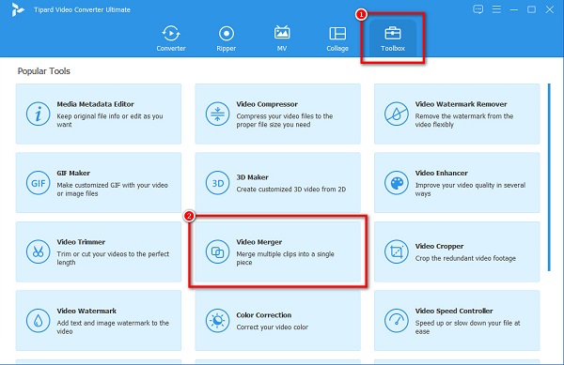Open the Collage tab icon
Image resolution: width=564 pixels, height=365 pixels.
coord(337,34)
